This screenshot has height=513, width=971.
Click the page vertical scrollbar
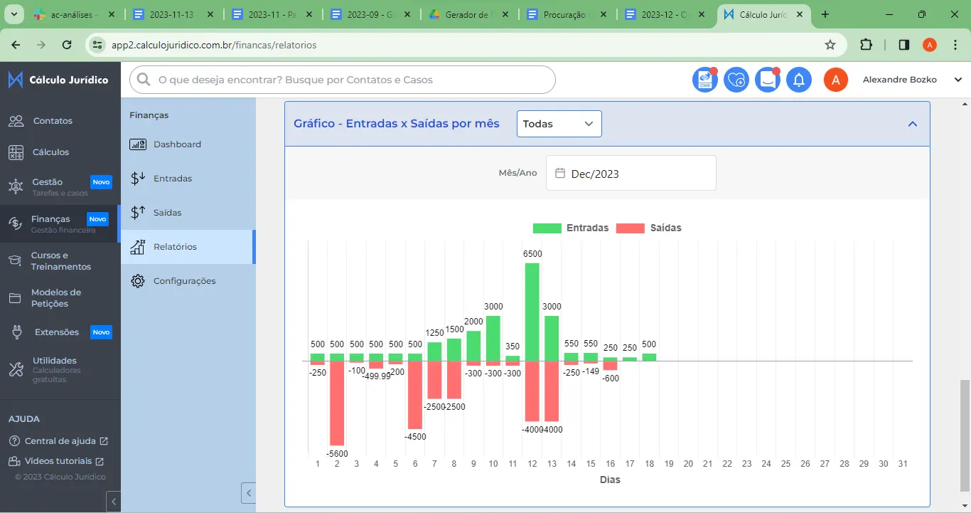pyautogui.click(x=965, y=435)
